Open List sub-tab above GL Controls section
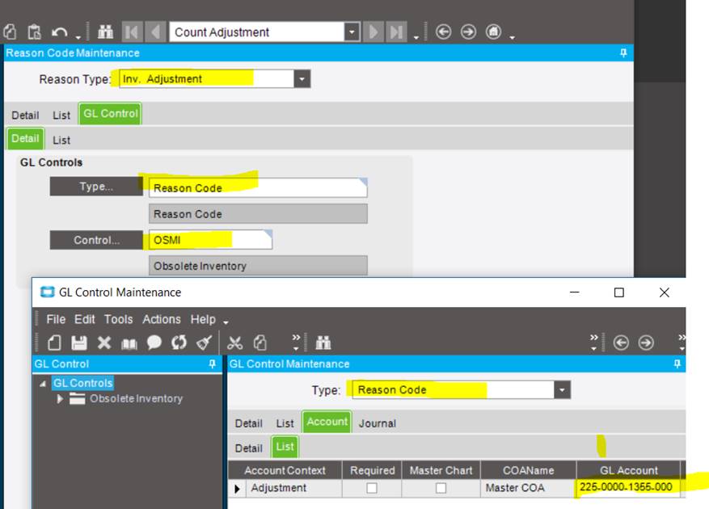 (61, 140)
